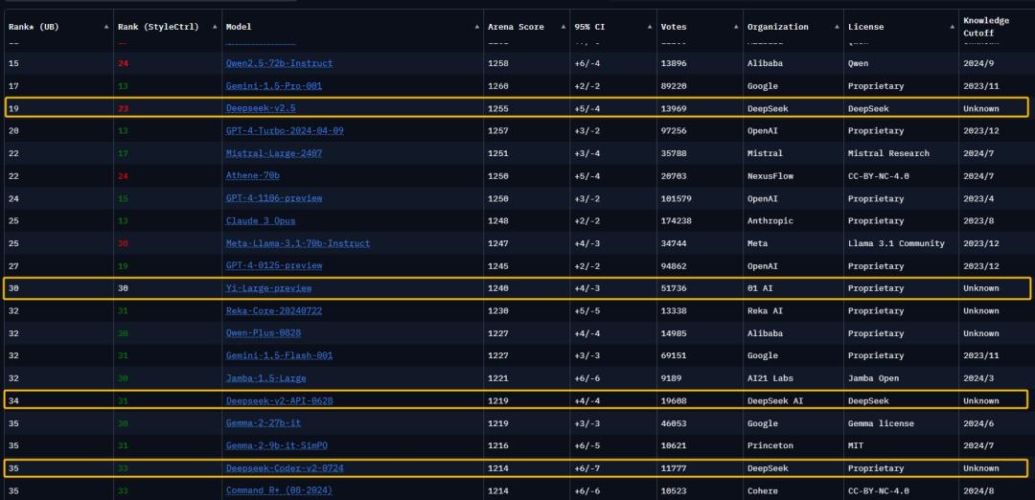
Task: Open the Gemma-2-27b-it model link
Action: coord(264,423)
